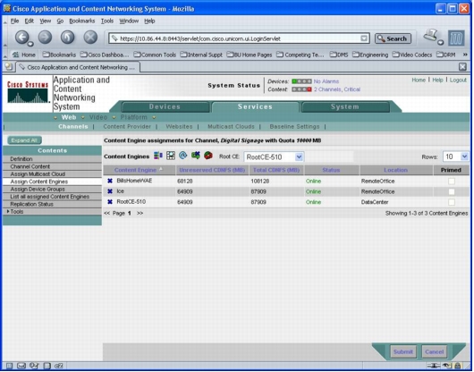Open the Address Book icon in status bar

click(47, 366)
